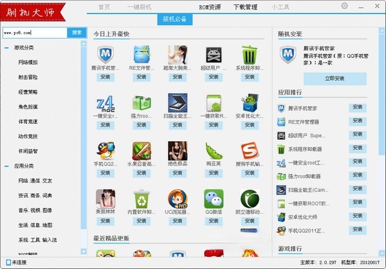Image resolution: width=386 pixels, height=269 pixels.
Task: Open the 搜狗手机输入法 orange S icon
Action: (250, 151)
